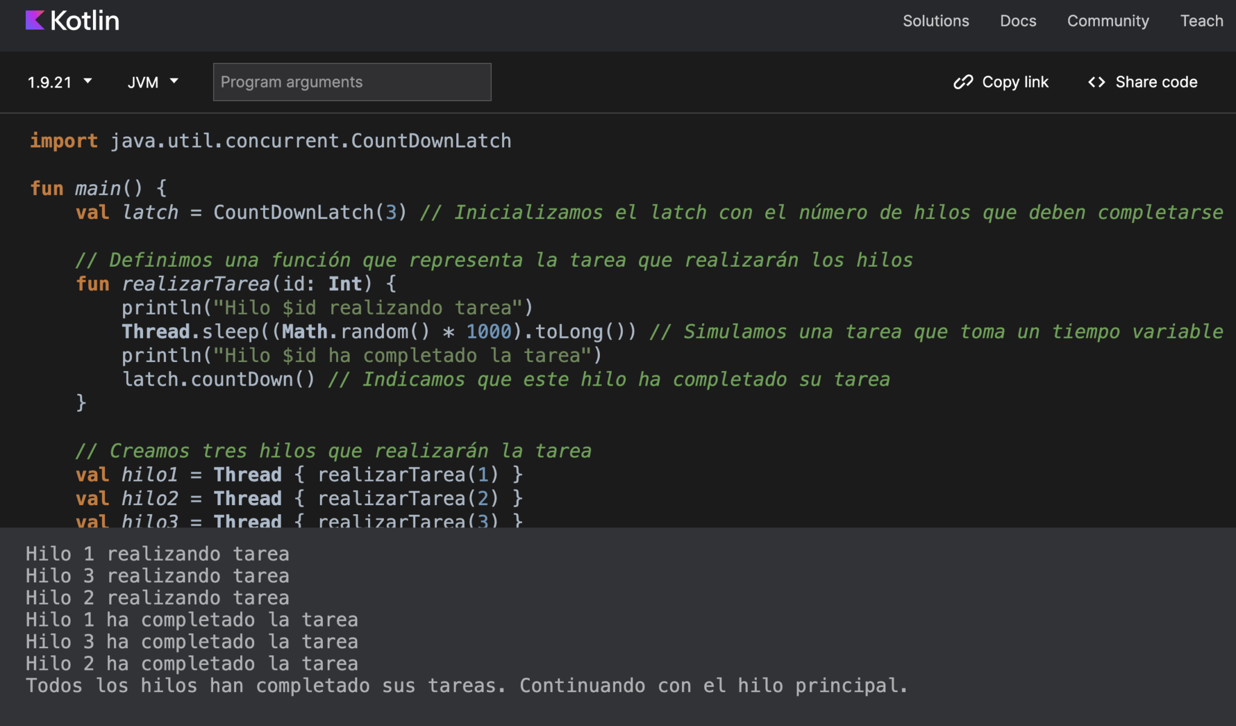Image resolution: width=1236 pixels, height=726 pixels.
Task: Open the Solutions menu
Action: coord(936,21)
